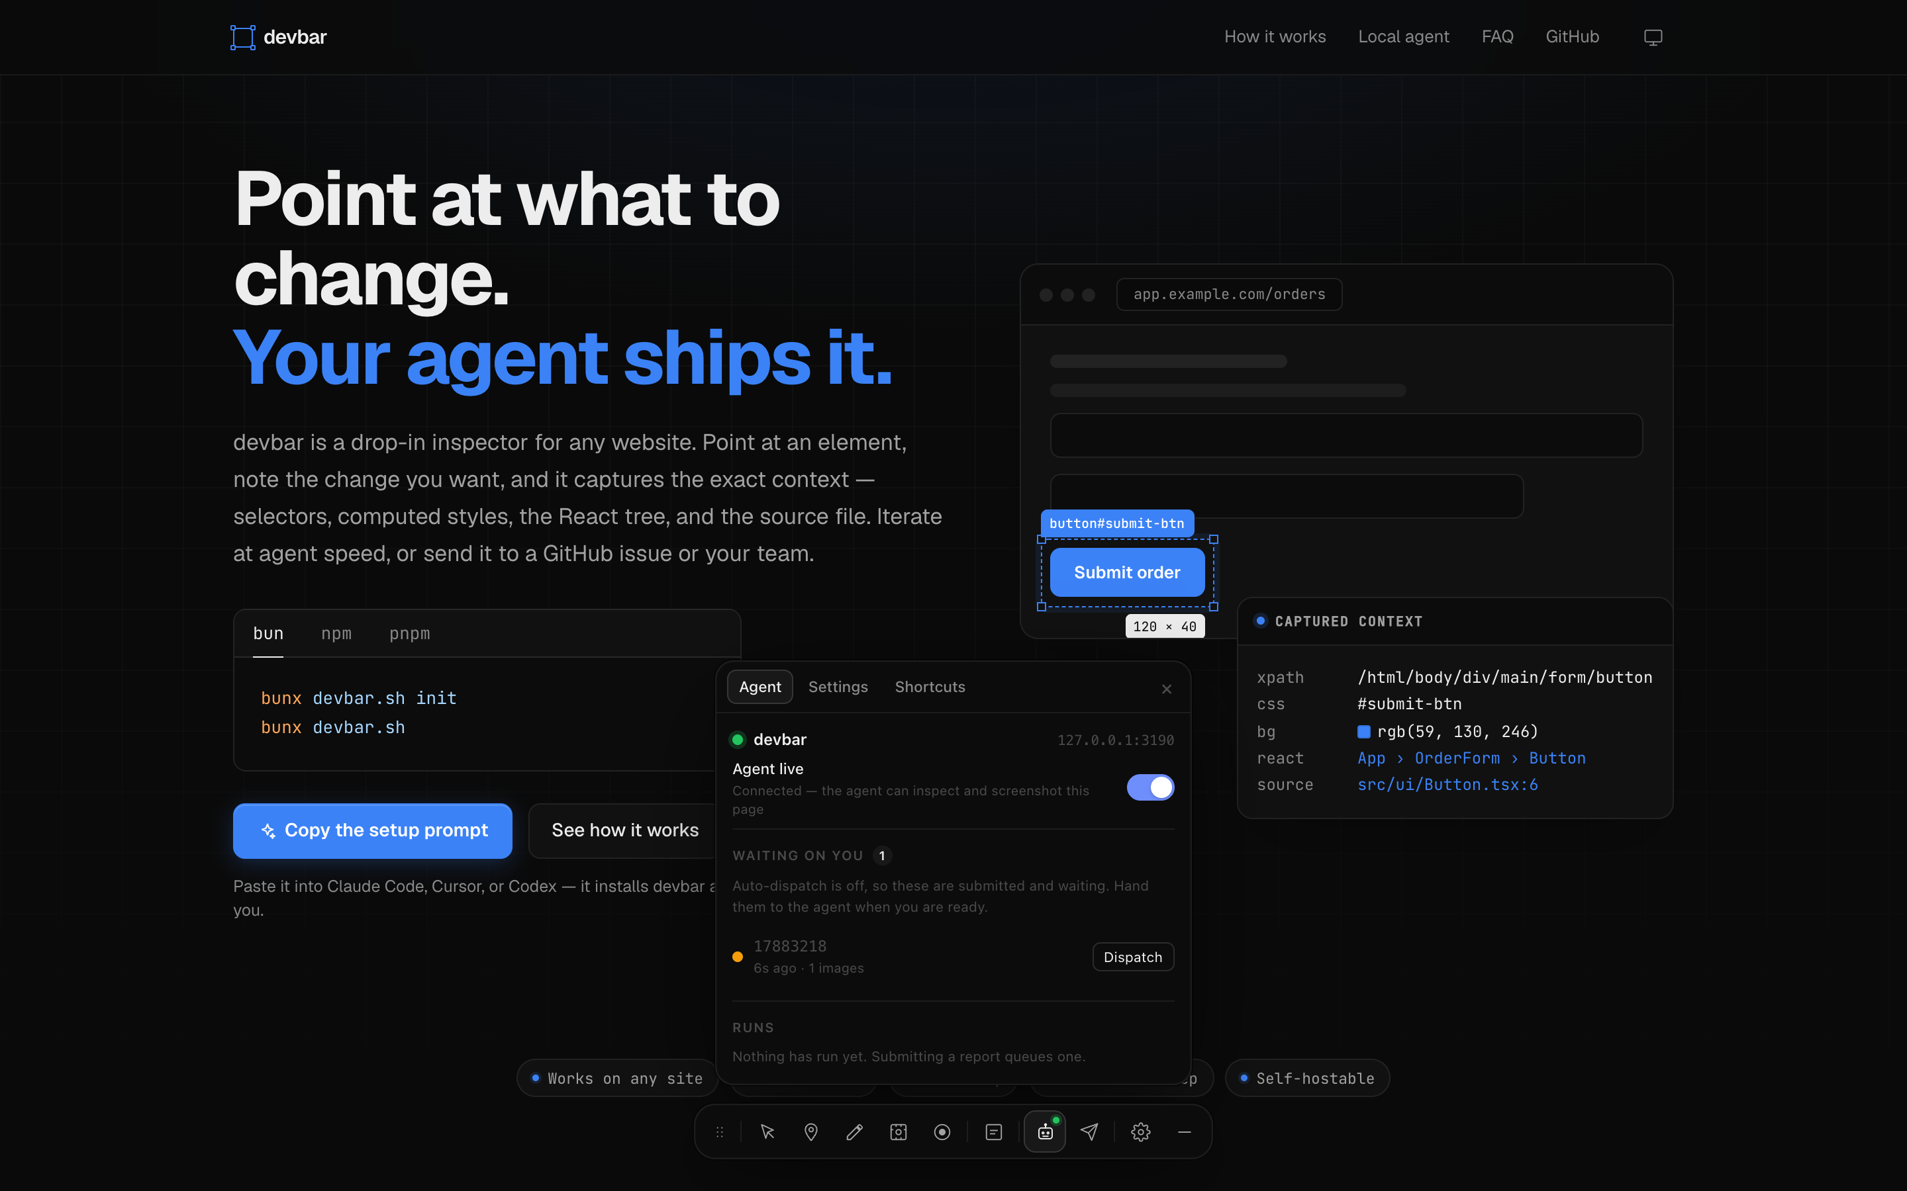Go to Local agent nav link
Viewport: 1907px width, 1191px height.
click(1404, 37)
